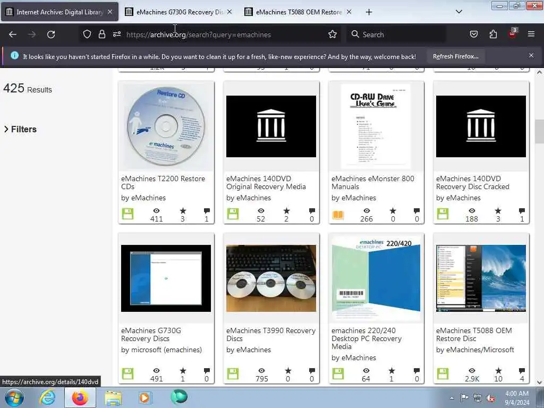Screen dimensions: 544x408
Task: Close the eMachines T5088 OEM Restore tab
Action: (x=349, y=12)
